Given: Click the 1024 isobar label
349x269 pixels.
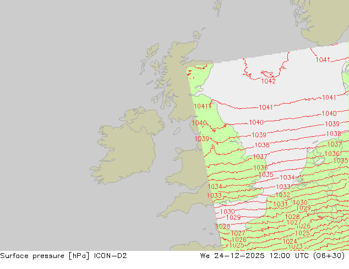Looking at the screenshot, I should click(290, 241).
